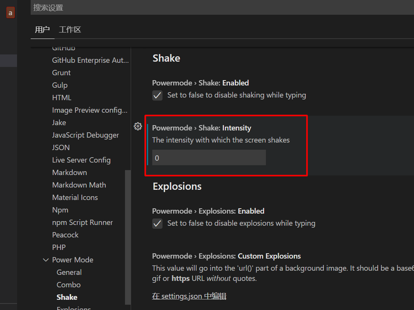Screen dimensions: 414x310
Task: Select General under Power Mode
Action: pos(69,272)
